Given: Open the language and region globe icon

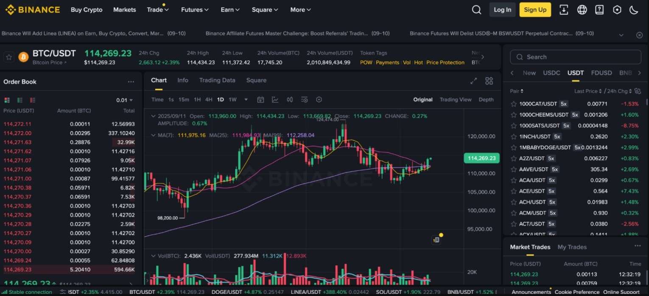Looking at the screenshot, I should [582, 9].
